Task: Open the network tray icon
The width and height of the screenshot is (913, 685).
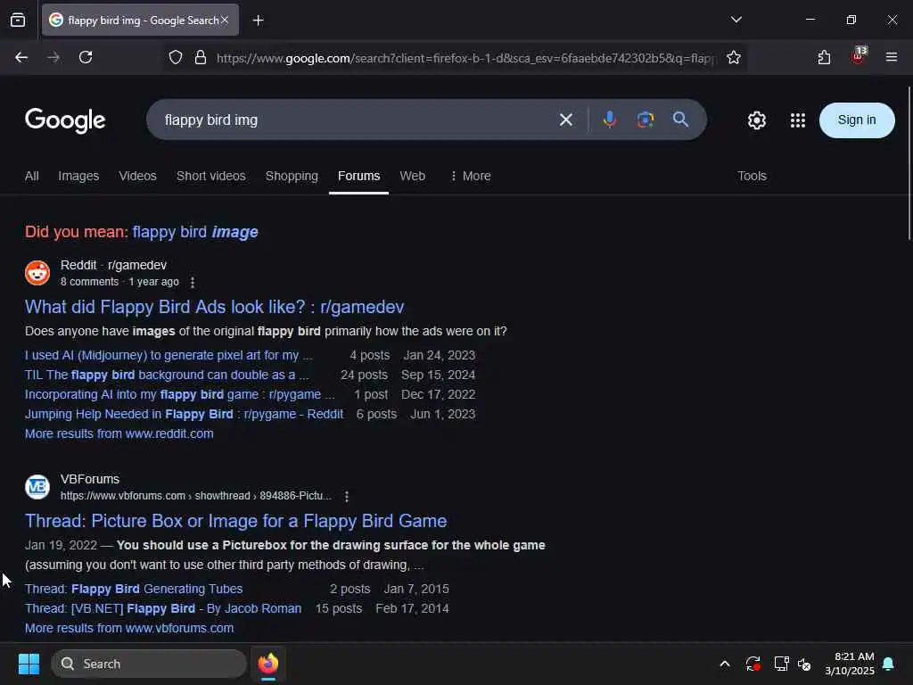Action: 781,664
